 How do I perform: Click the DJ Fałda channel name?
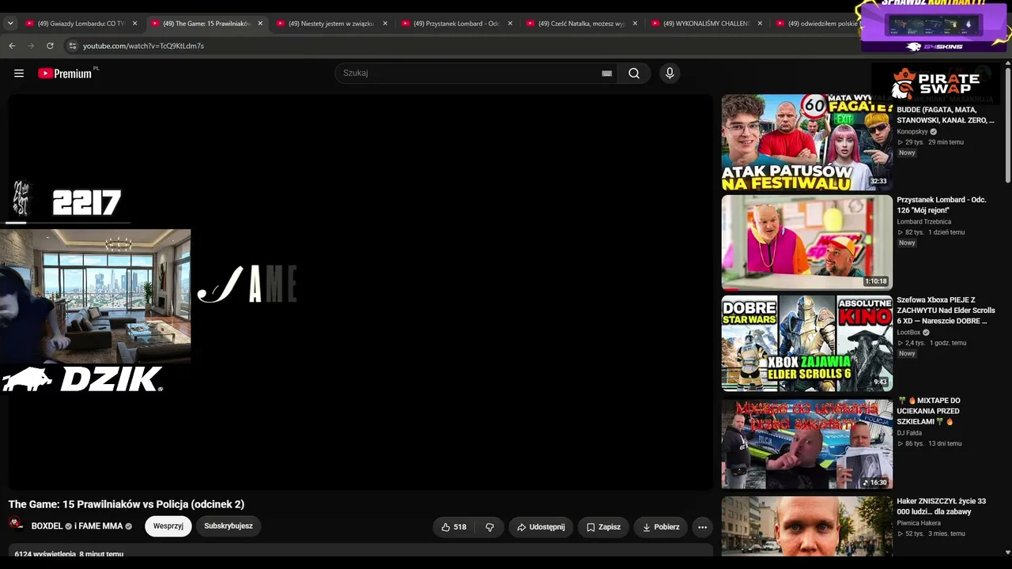(910, 433)
